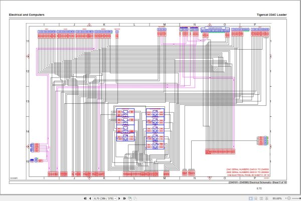Open the zoom level dropdown
This screenshot has width=301, height=201.
285,198
